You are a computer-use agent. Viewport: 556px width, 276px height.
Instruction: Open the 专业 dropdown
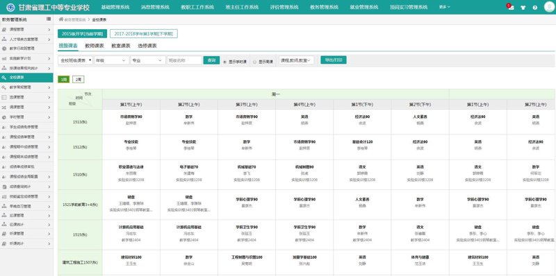coord(148,60)
